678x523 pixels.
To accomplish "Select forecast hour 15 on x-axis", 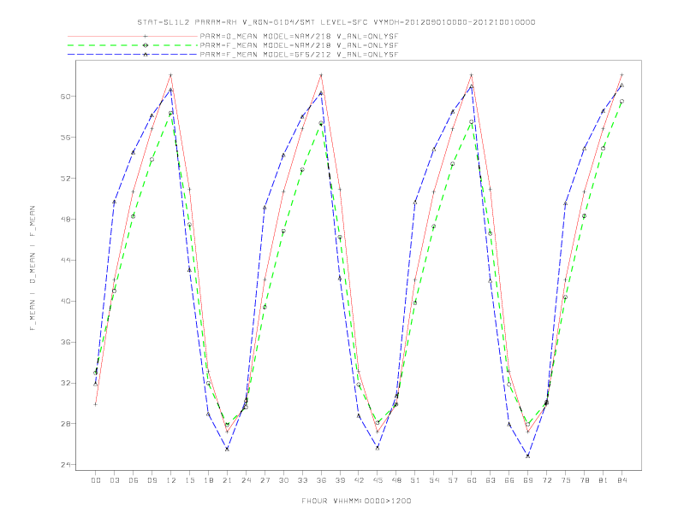I will [x=189, y=480].
